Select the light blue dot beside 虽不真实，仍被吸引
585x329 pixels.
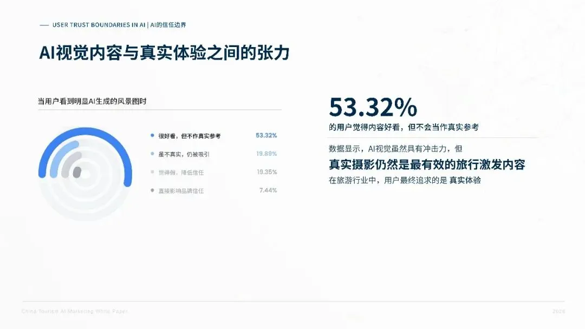(152, 154)
